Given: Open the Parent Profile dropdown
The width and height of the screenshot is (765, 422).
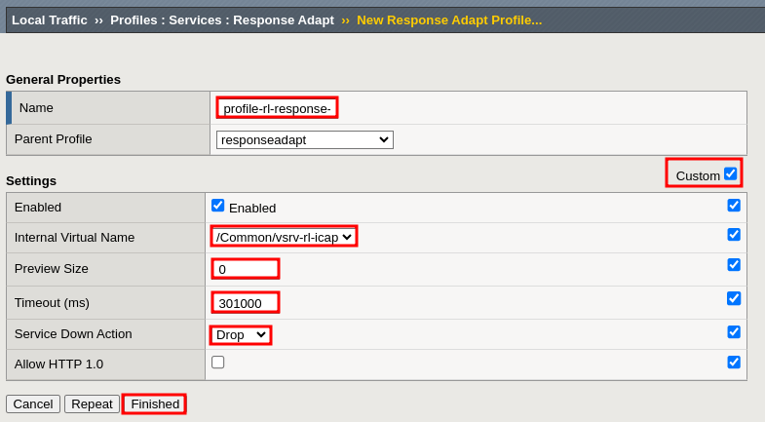Looking at the screenshot, I should (x=304, y=139).
